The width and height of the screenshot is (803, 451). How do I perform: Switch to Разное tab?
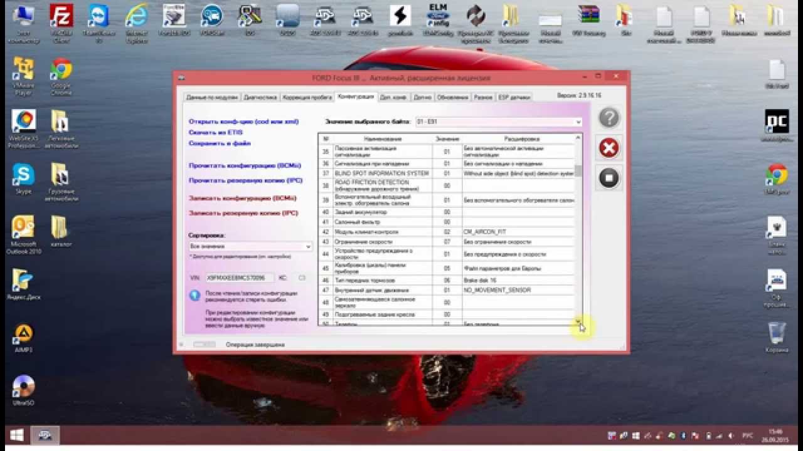(483, 97)
